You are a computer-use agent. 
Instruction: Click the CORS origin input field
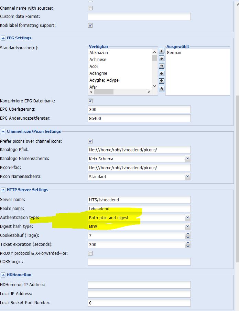click(x=139, y=262)
